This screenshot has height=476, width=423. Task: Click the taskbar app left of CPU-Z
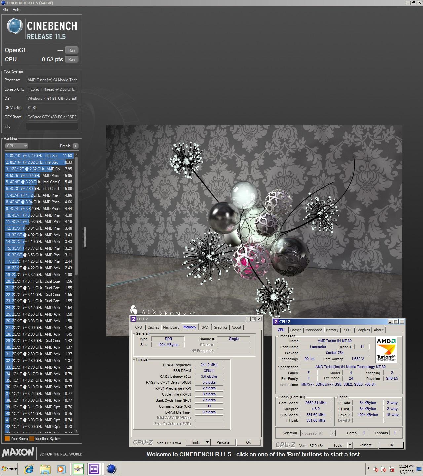(x=78, y=469)
